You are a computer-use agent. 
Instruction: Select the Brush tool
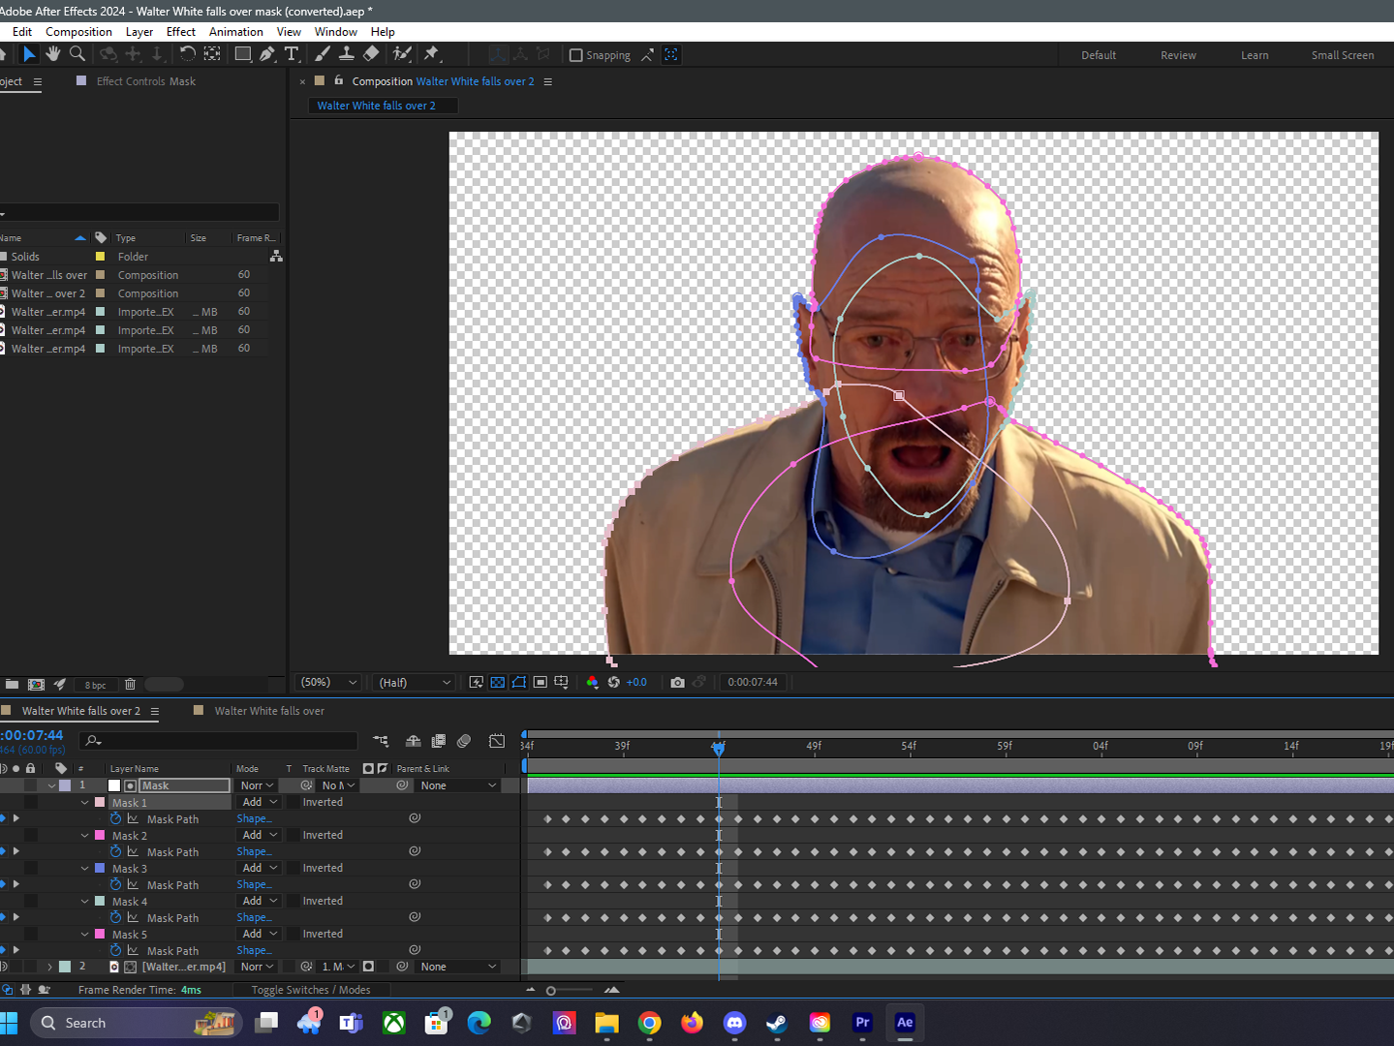(x=323, y=54)
